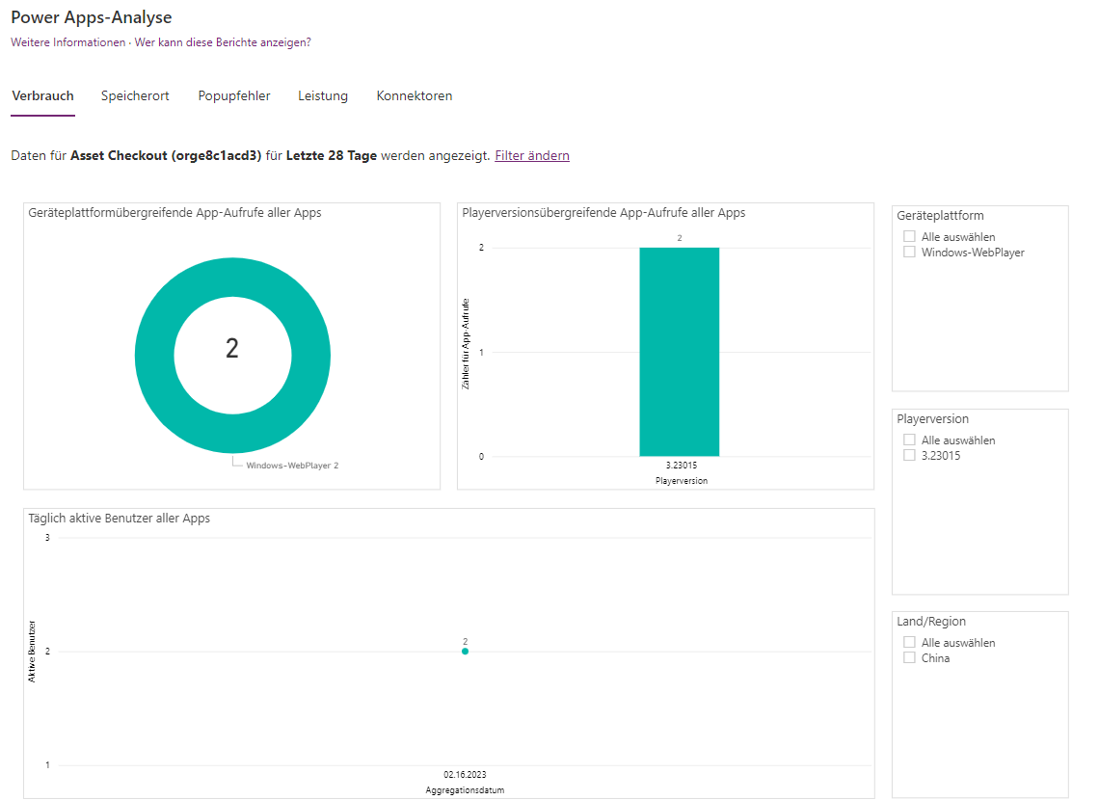
Task: Click the data point on daily active users chart
Action: point(465,652)
